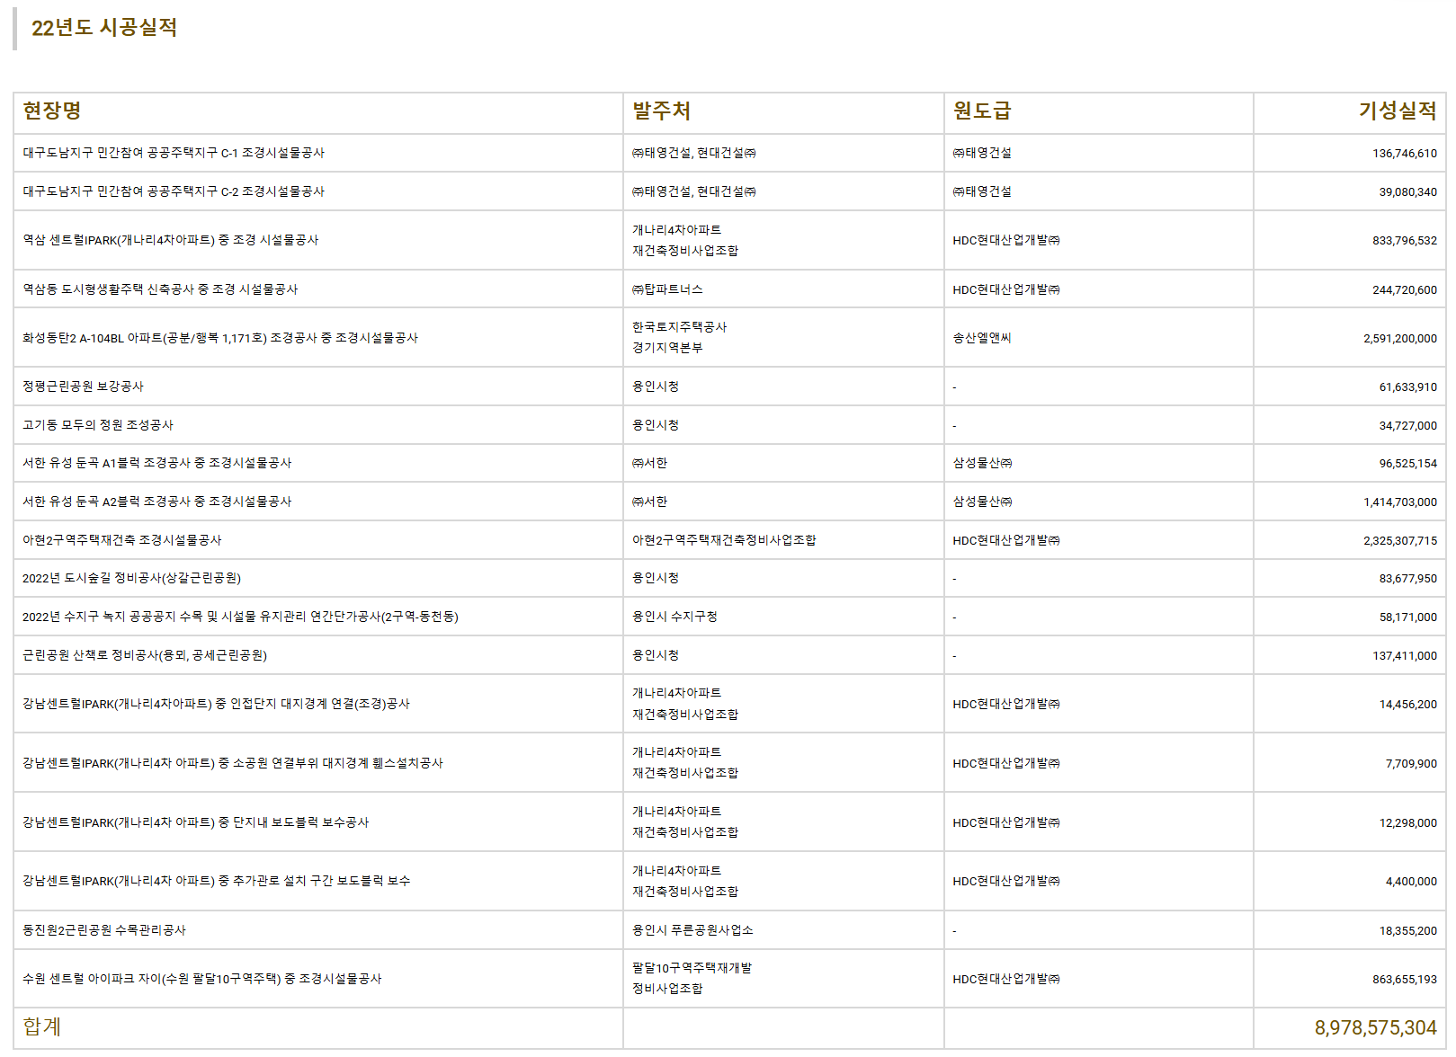This screenshot has height=1057, width=1456.
Task: Click the 22년도 시공실적 heading
Action: click(x=104, y=28)
